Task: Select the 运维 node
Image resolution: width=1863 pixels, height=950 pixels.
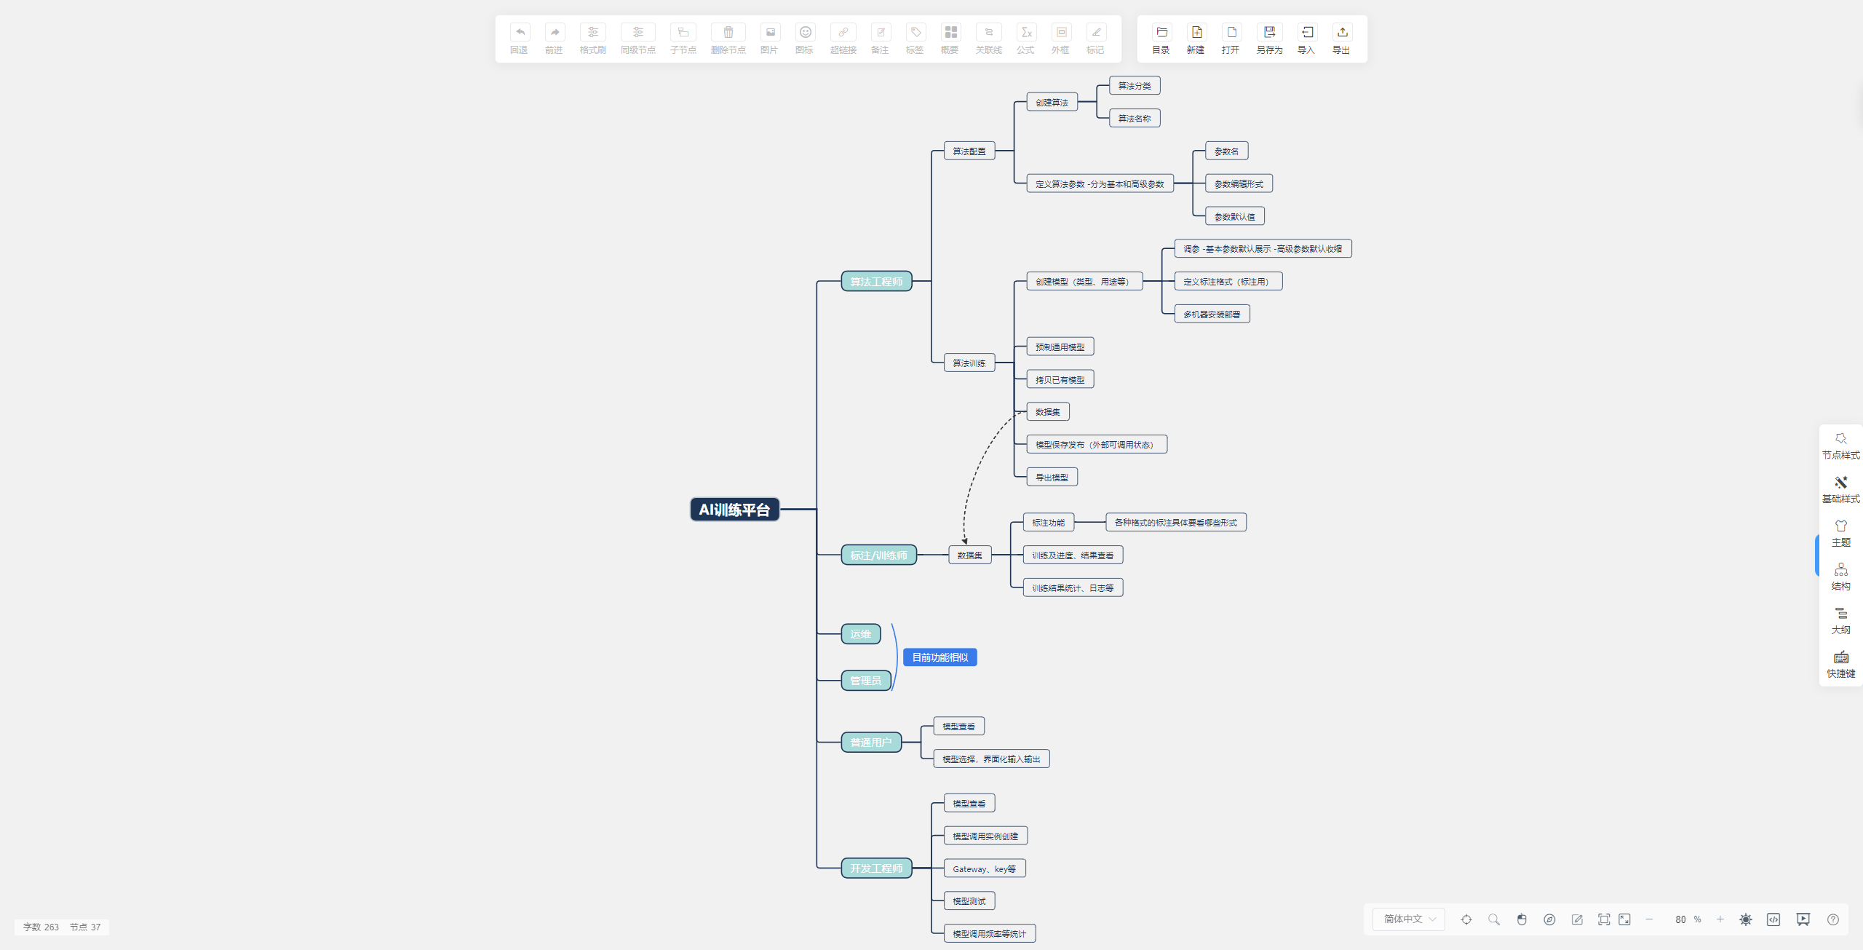Action: coord(861,633)
